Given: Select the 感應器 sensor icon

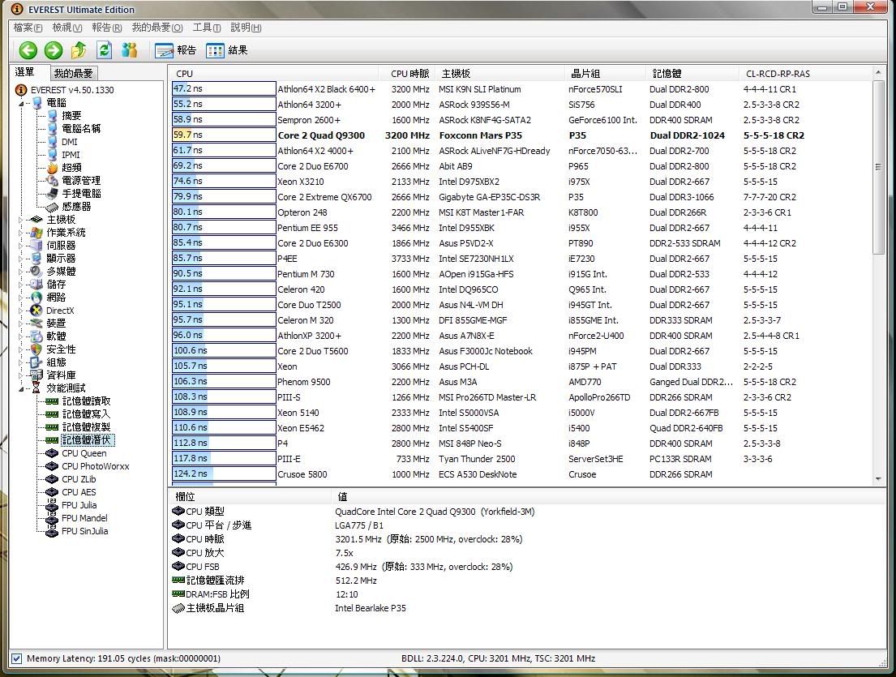Looking at the screenshot, I should (x=54, y=207).
